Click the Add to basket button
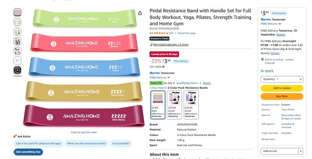This screenshot has height=159, width=312. click(282, 88)
